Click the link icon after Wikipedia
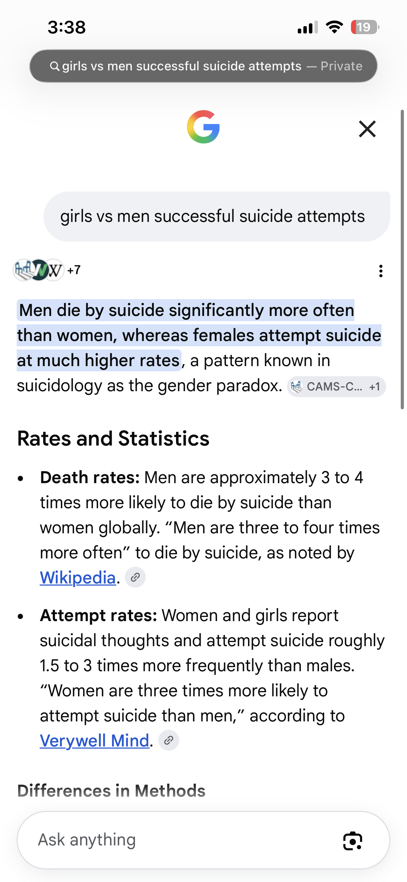The width and height of the screenshot is (407, 882). (x=135, y=577)
